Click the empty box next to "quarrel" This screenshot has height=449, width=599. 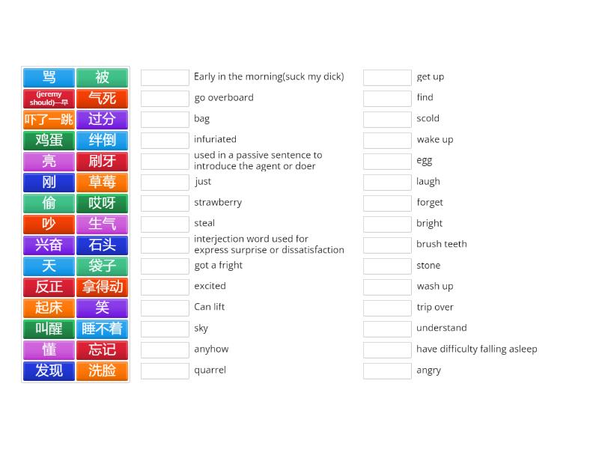pos(165,370)
